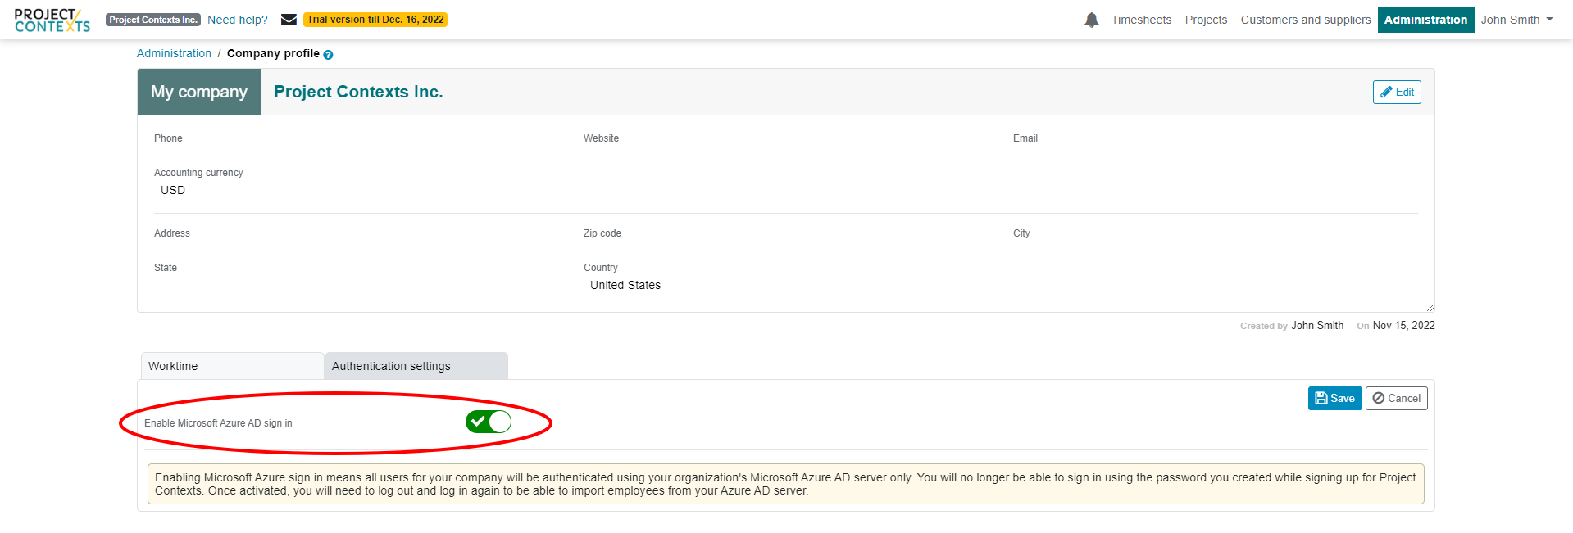Image resolution: width=1573 pixels, height=533 pixels.
Task: Select the My company tab
Action: pyautogui.click(x=199, y=92)
